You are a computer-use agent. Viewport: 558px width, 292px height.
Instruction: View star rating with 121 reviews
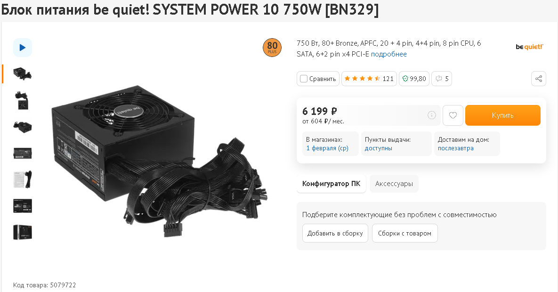(369, 79)
